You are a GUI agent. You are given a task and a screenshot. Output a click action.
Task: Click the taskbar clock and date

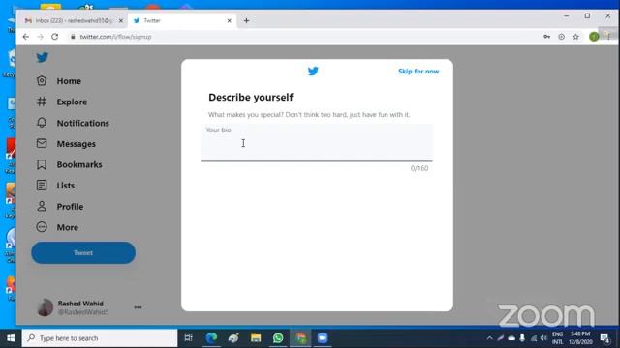coord(580,338)
